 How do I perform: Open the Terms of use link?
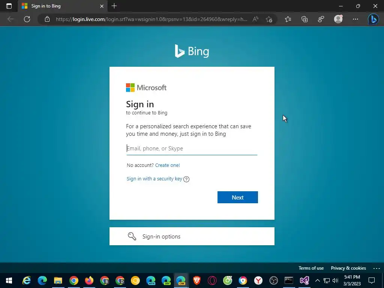pyautogui.click(x=311, y=268)
